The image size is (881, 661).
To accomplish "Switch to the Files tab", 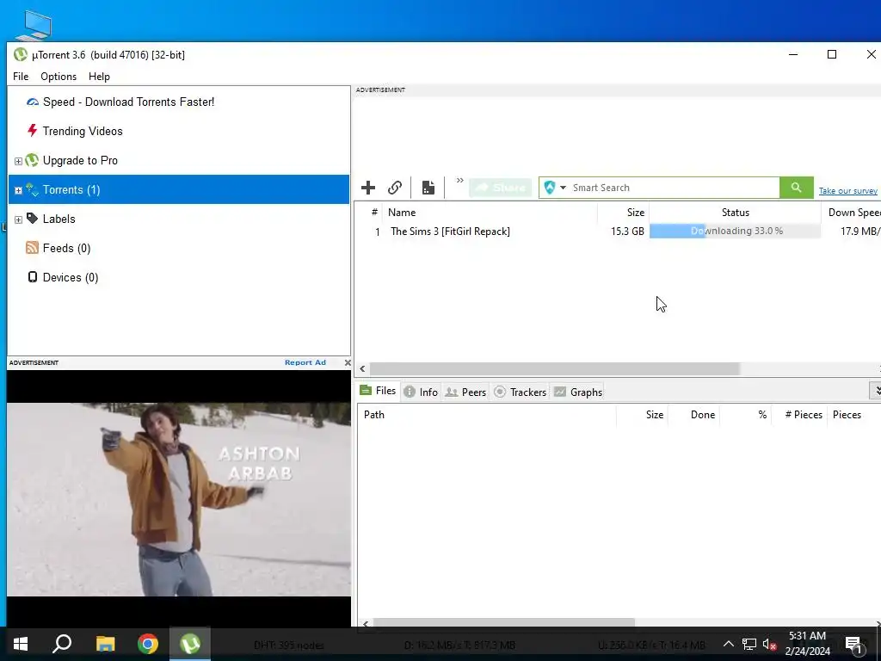I will (x=379, y=391).
